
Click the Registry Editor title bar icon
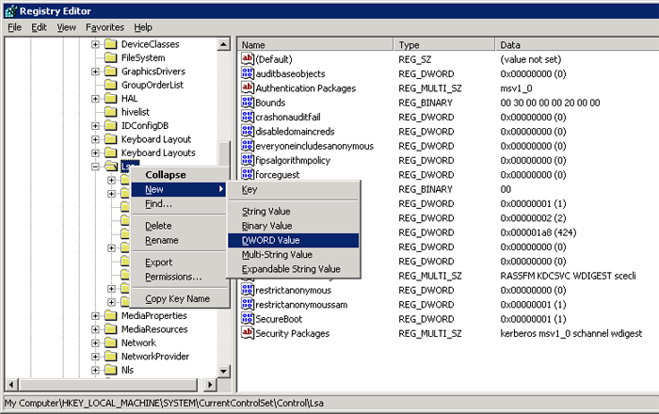coord(11,11)
